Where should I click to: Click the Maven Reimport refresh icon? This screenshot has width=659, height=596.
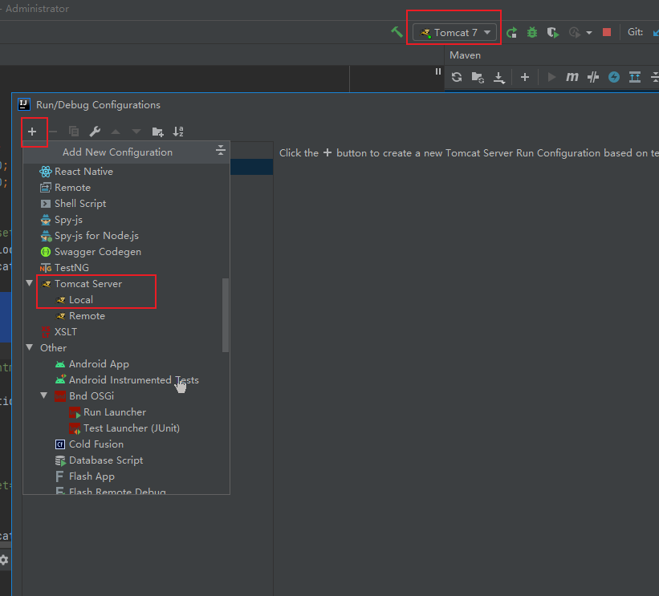point(457,77)
